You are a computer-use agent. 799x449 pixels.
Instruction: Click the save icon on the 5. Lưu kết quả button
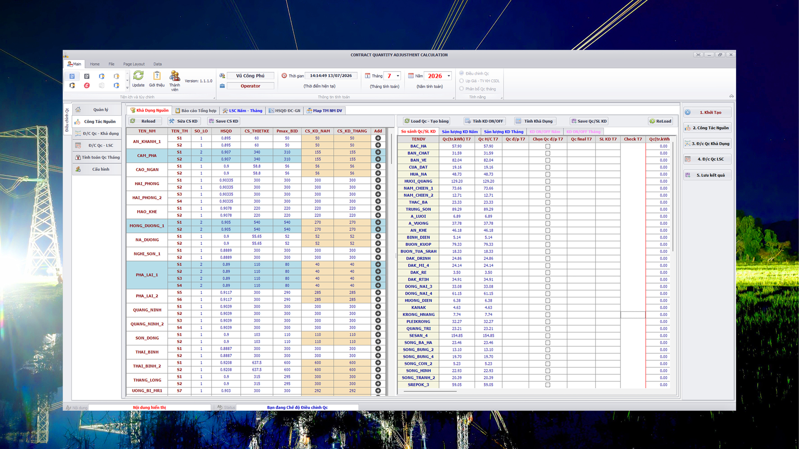pyautogui.click(x=688, y=175)
